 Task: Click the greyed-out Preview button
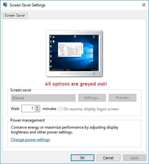coord(123,98)
